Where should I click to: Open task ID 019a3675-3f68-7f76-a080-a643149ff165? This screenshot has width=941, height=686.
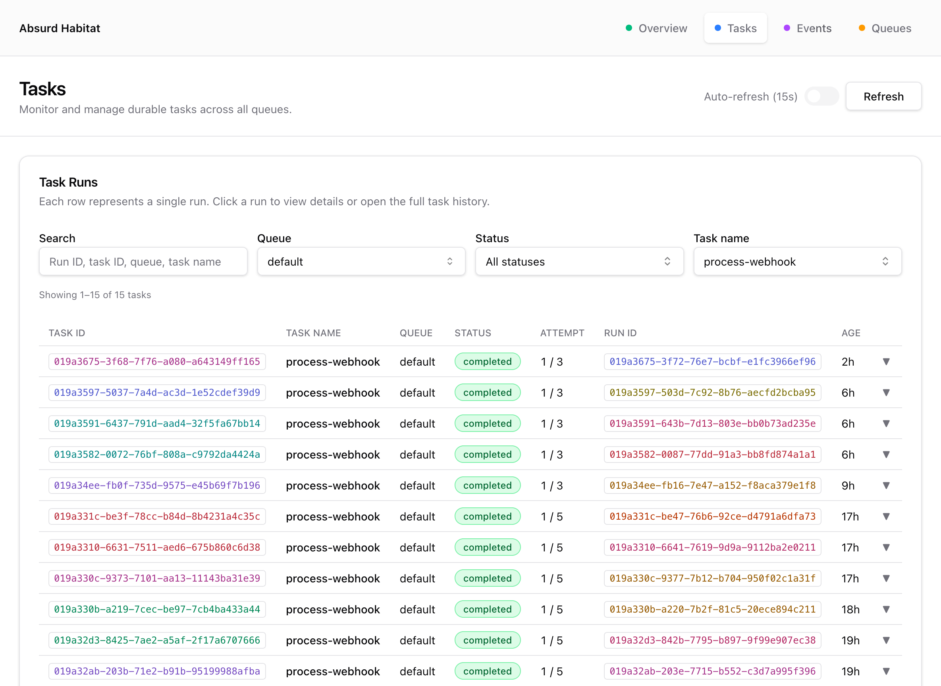click(157, 362)
